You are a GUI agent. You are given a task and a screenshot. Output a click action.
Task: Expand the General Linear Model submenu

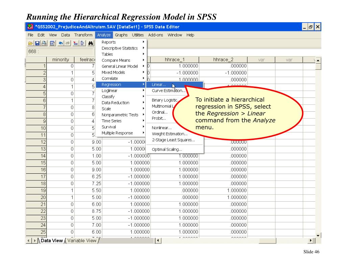pos(120,66)
